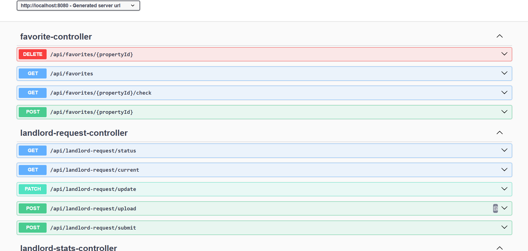Expand DELETE /api/favorites/{propertyId} chevron
Image resolution: width=528 pixels, height=251 pixels.
tap(504, 54)
